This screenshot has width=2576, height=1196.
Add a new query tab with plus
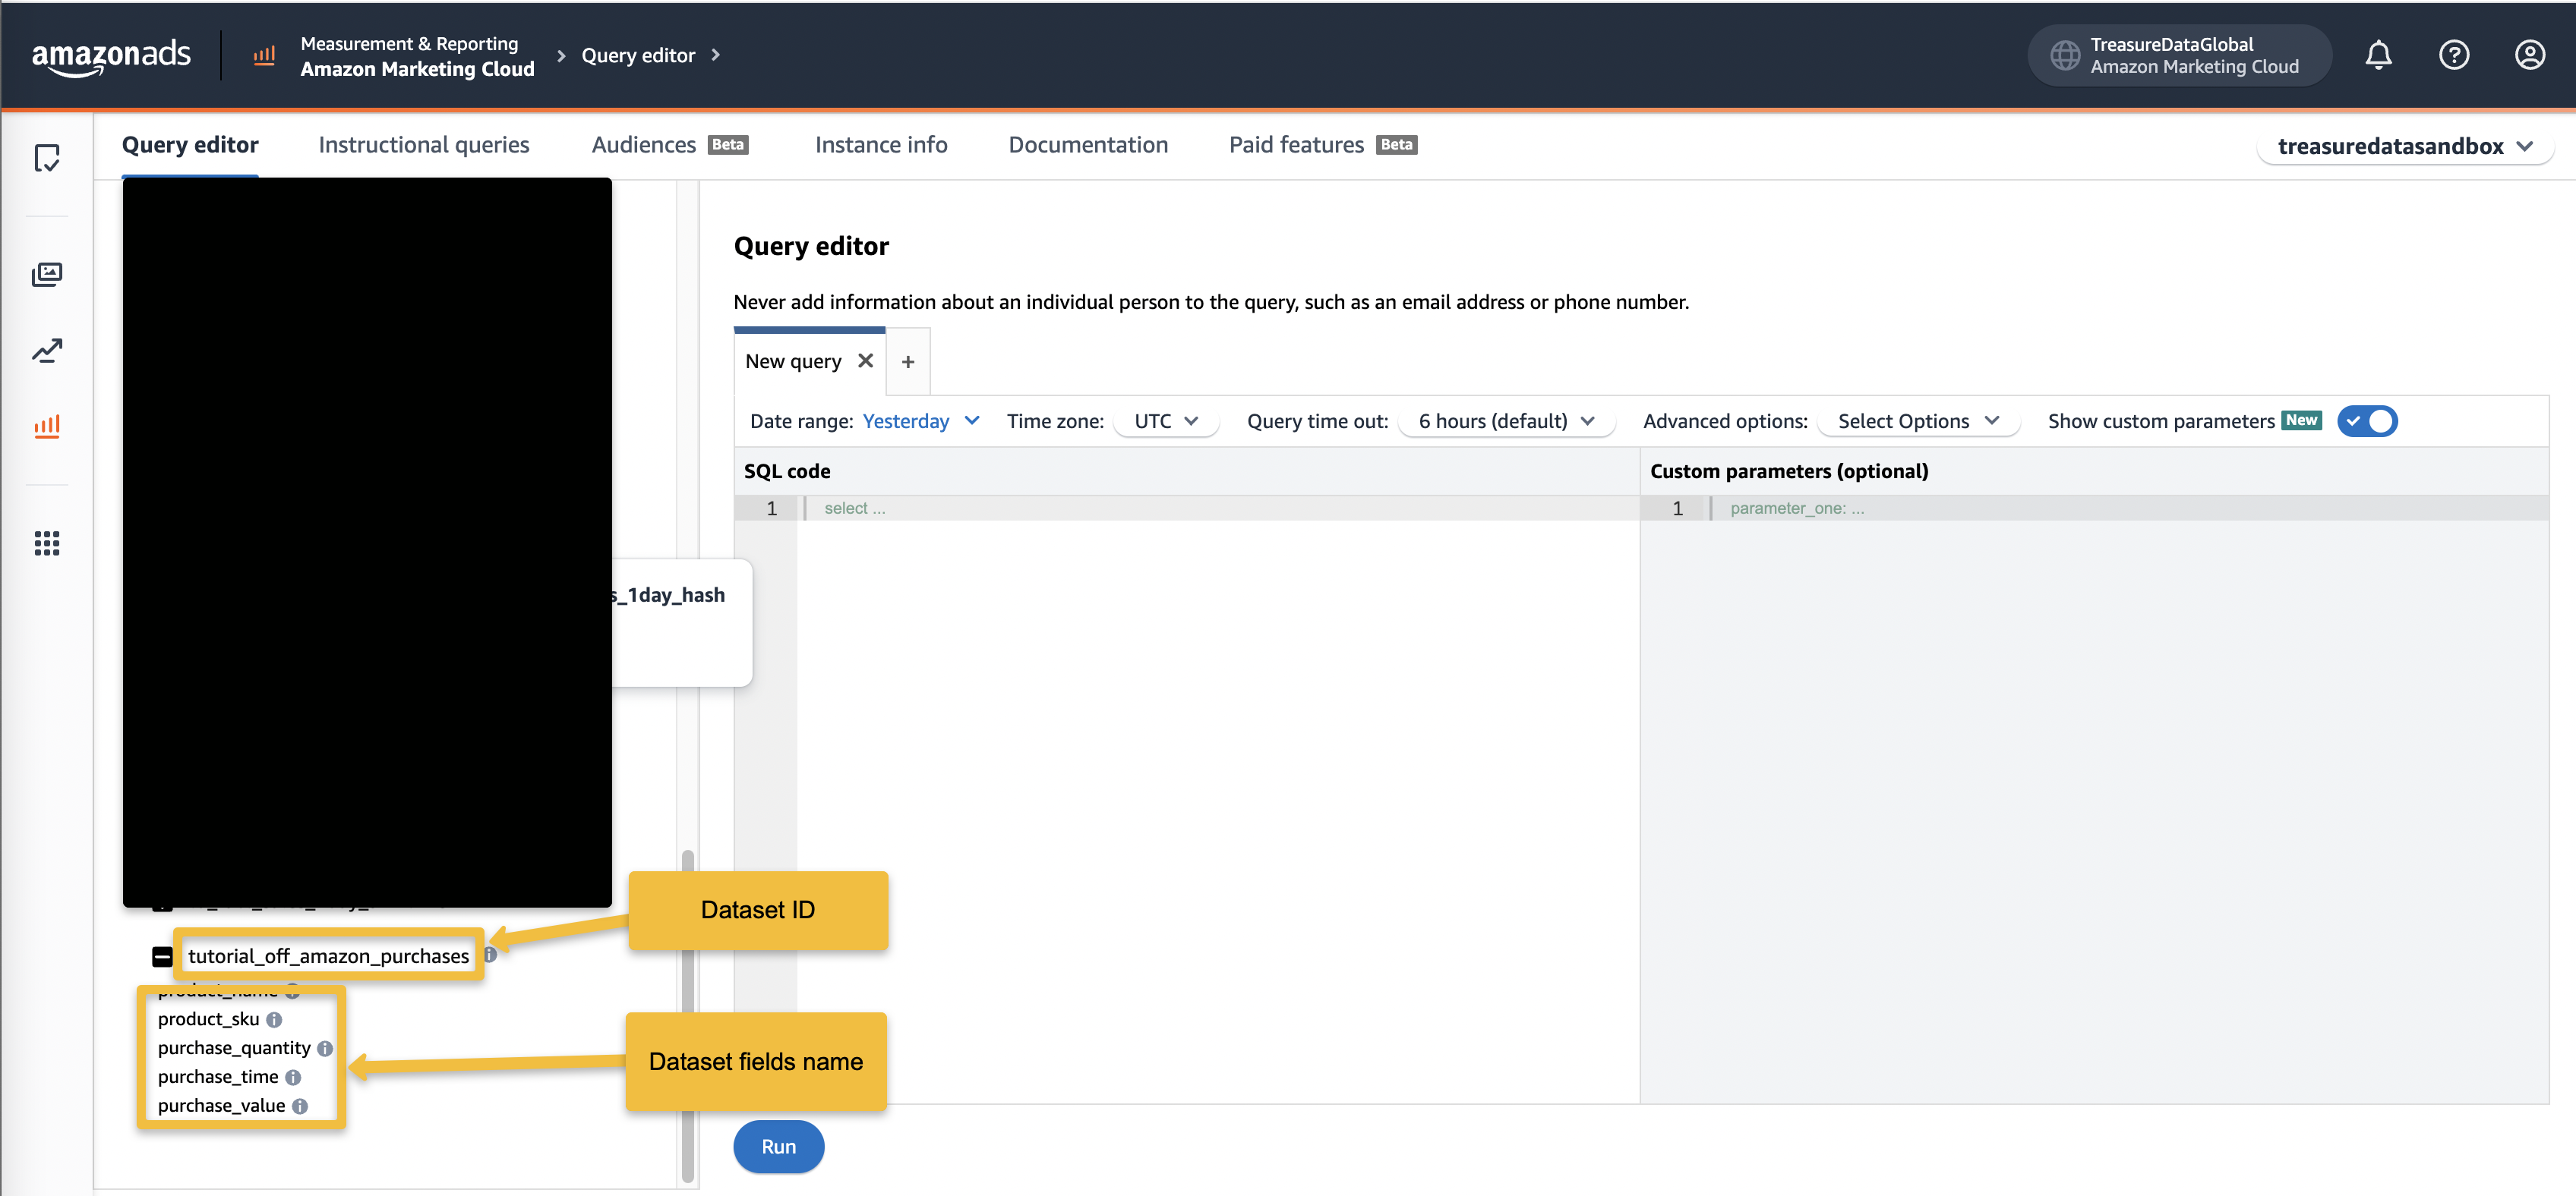(x=907, y=362)
